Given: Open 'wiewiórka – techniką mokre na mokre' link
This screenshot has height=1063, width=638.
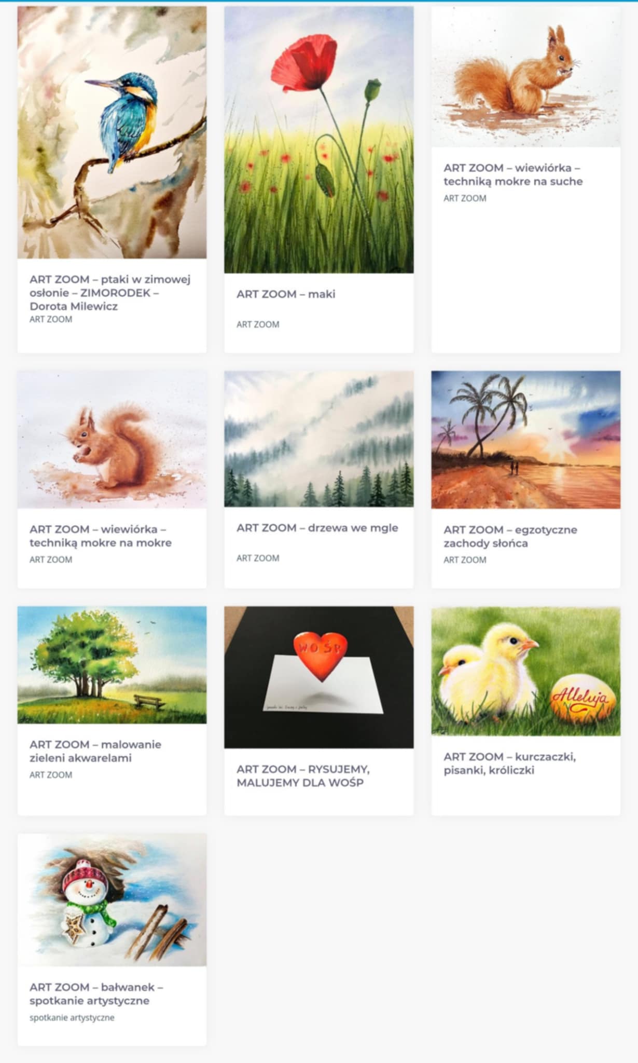Looking at the screenshot, I should pyautogui.click(x=101, y=536).
